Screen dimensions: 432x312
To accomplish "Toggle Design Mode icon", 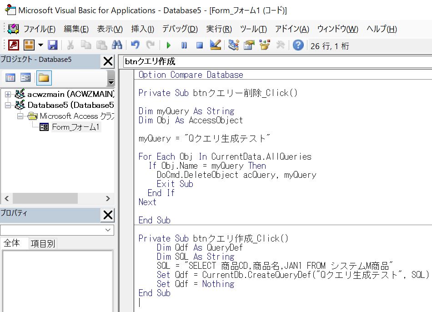I will click(x=216, y=45).
